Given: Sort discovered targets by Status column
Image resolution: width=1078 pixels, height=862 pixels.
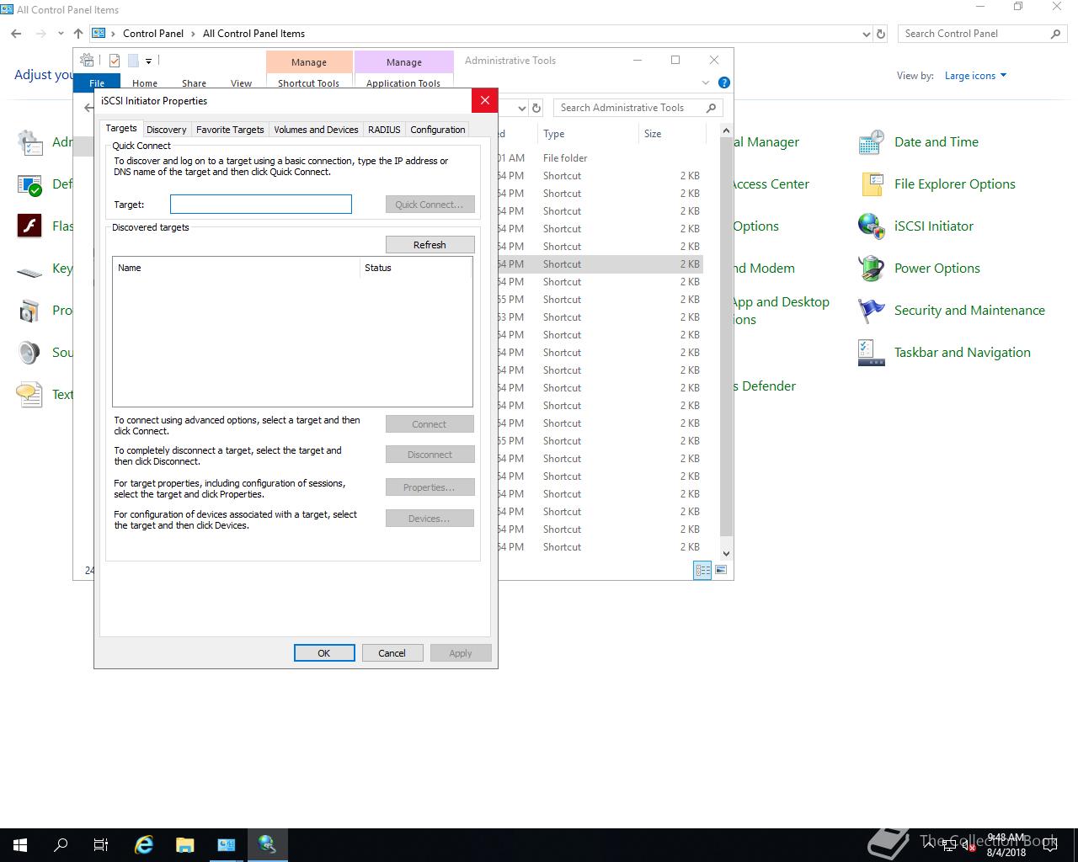Looking at the screenshot, I should [x=415, y=268].
